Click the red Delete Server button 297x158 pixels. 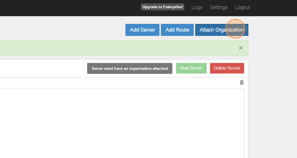coord(227,68)
